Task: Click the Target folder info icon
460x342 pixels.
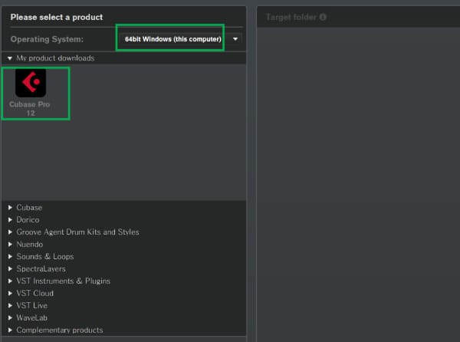Action: 323,18
